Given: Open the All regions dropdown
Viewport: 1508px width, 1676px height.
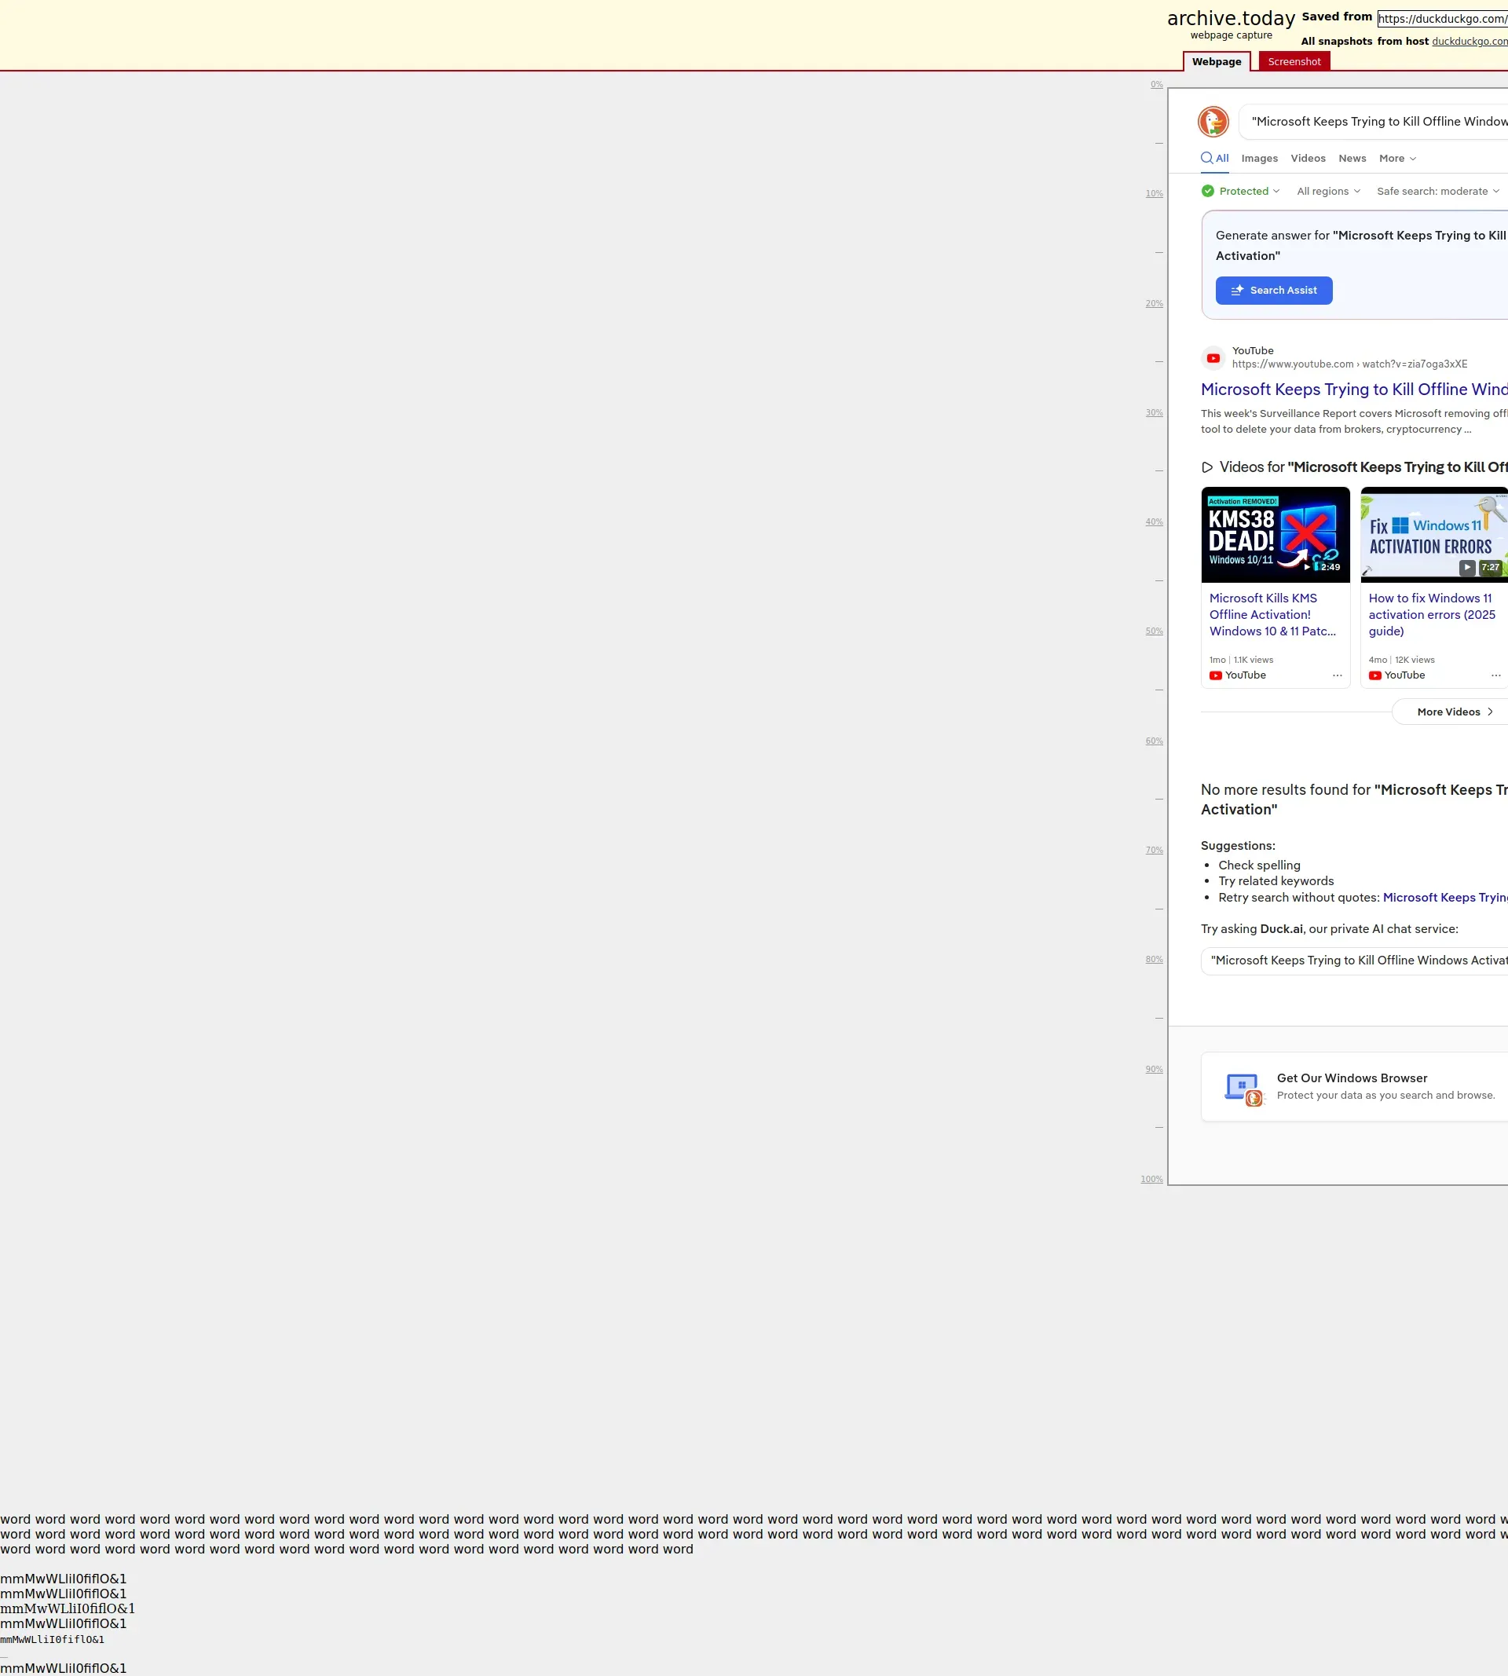Looking at the screenshot, I should pyautogui.click(x=1328, y=192).
